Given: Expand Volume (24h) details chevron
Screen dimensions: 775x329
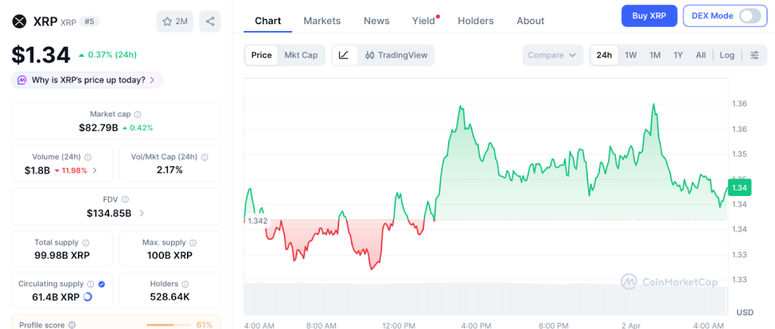Looking at the screenshot, I should pos(95,170).
